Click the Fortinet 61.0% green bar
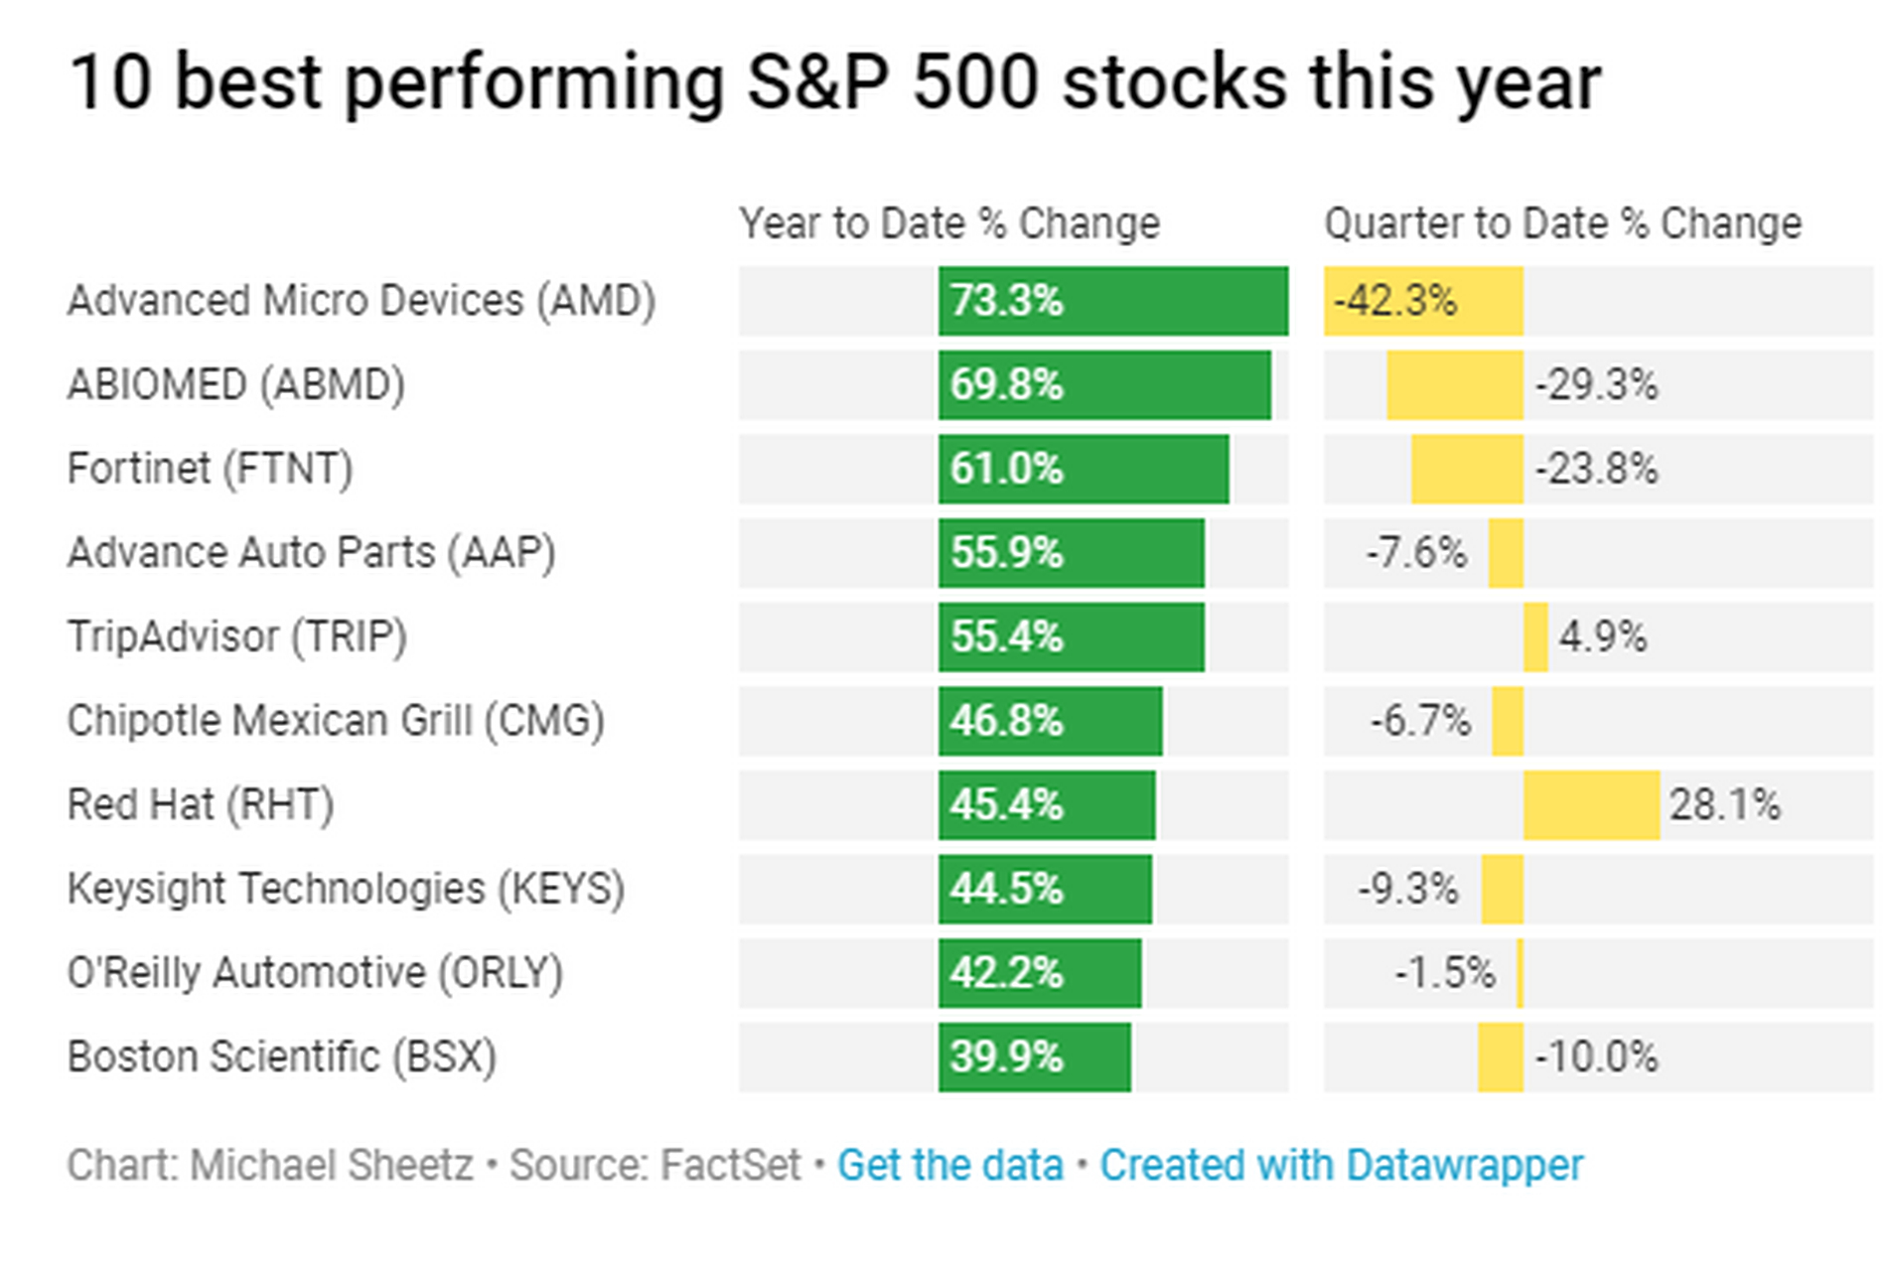 pyautogui.click(x=1083, y=469)
